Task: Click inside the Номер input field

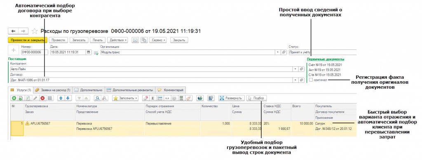Action: tap(34, 52)
